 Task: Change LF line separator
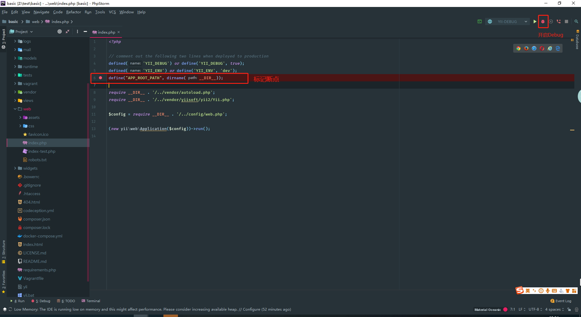click(x=522, y=309)
